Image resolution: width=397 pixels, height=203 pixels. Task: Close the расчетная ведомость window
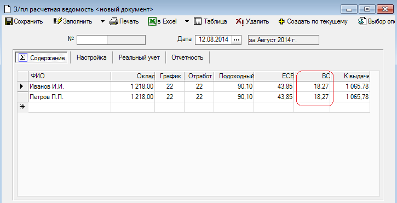384,9
